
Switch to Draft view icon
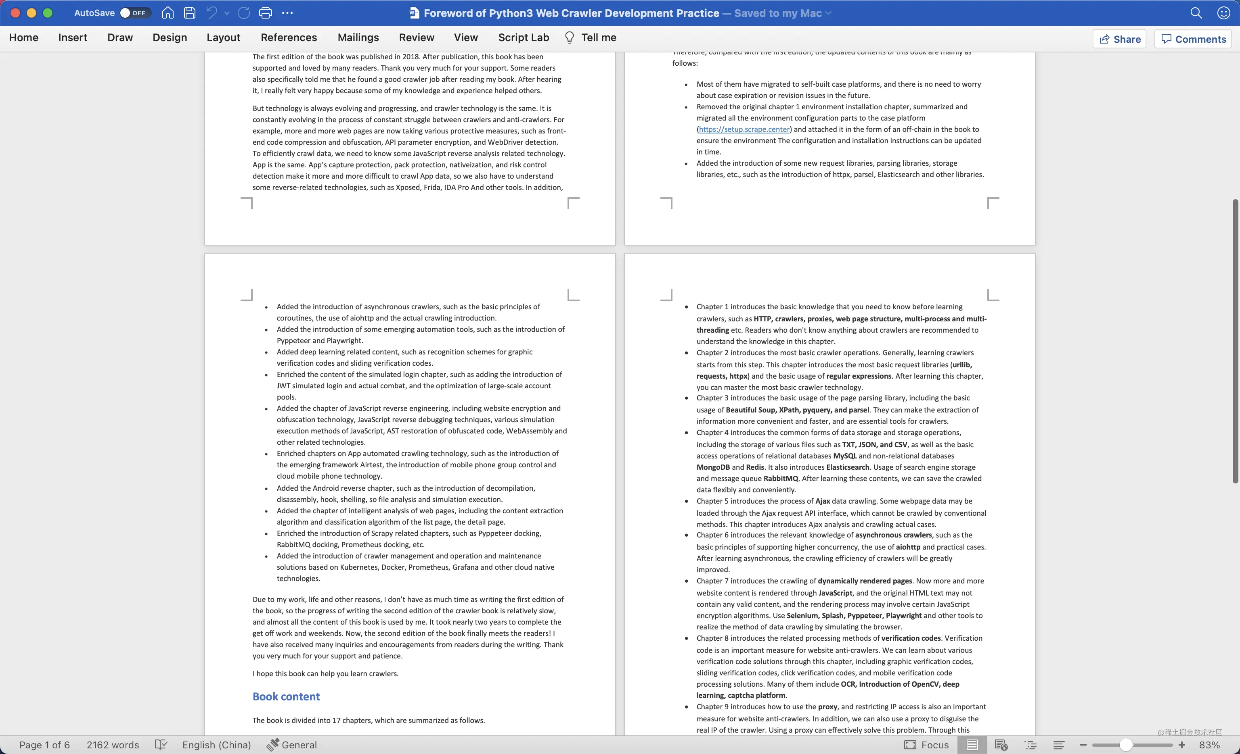1059,745
